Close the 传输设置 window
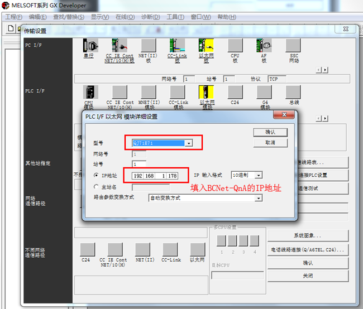Image resolution: width=363 pixels, height=309 pixels. click(346, 29)
